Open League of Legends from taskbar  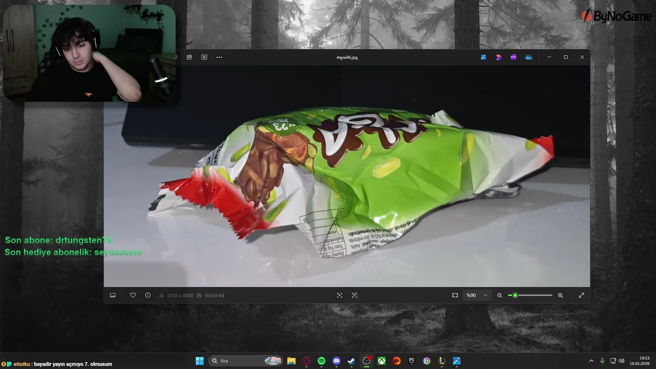(442, 361)
